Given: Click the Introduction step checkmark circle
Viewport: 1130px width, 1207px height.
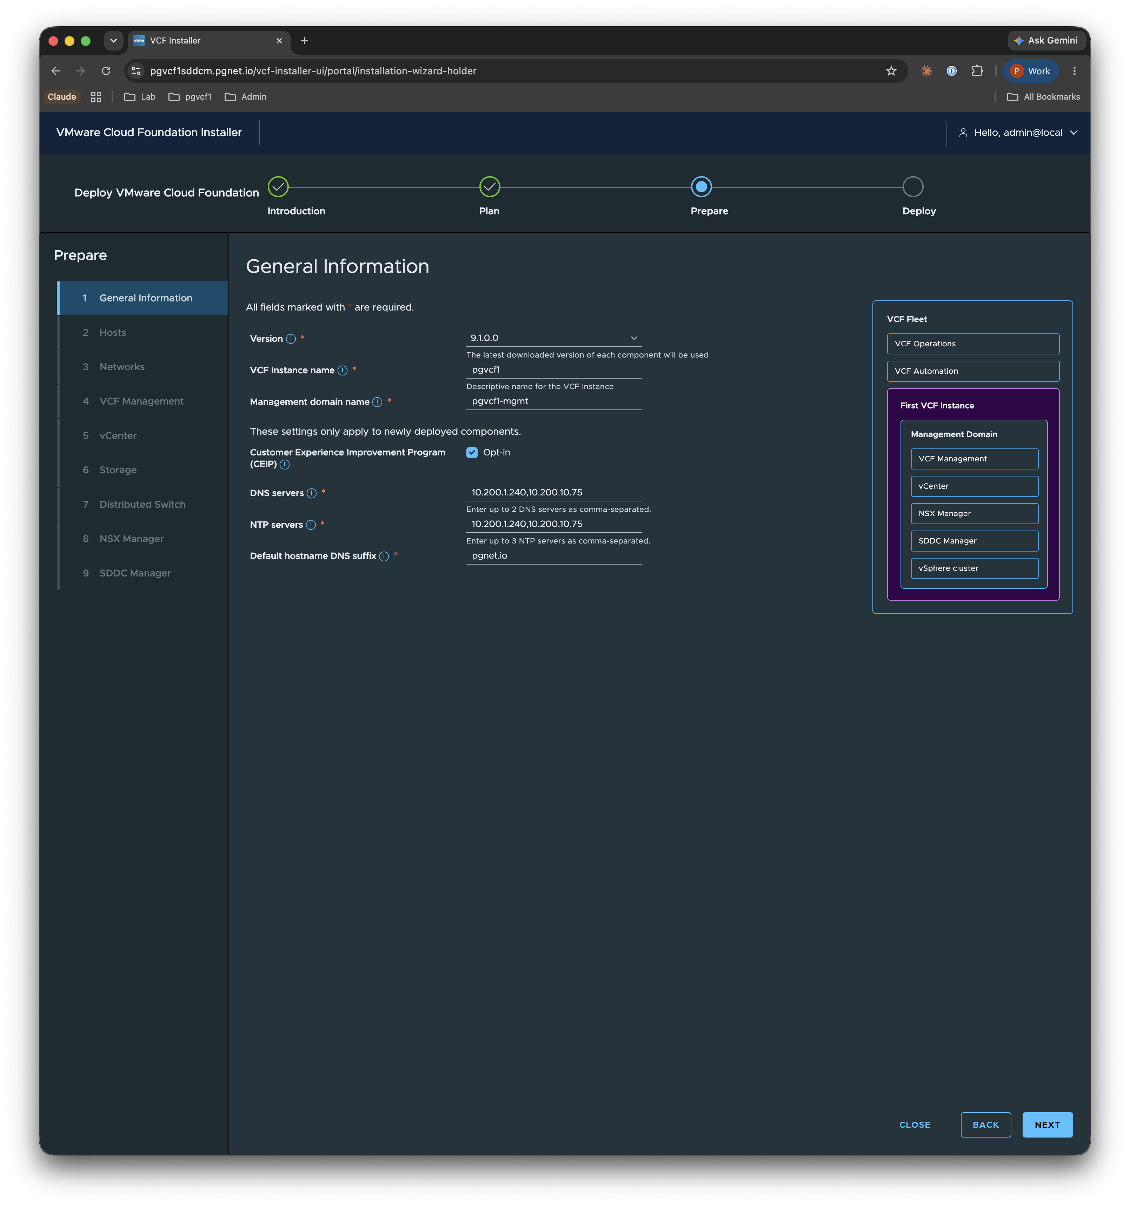Looking at the screenshot, I should click(278, 187).
